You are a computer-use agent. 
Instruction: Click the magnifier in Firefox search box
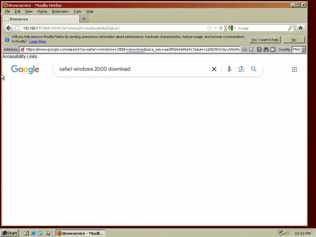[290, 28]
